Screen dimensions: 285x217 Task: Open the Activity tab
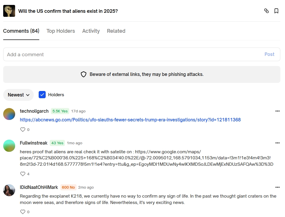click(91, 31)
